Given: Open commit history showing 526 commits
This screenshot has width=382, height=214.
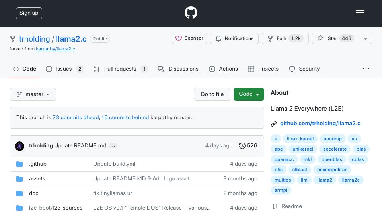Looking at the screenshot, I should coord(248,145).
